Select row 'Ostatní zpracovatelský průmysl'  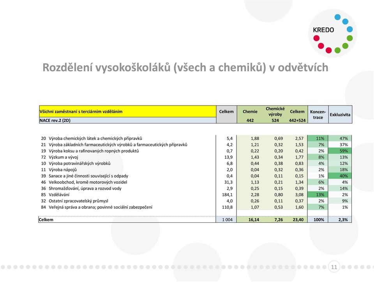195,201
